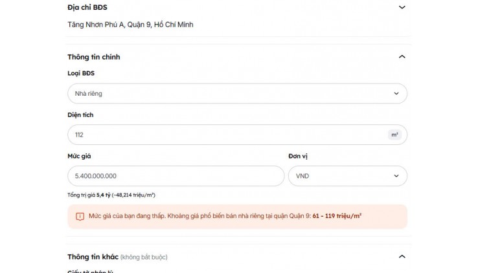Click the Tăng Nhơn Phú A address text
Image resolution: width=478 pixels, height=273 pixels.
point(130,25)
